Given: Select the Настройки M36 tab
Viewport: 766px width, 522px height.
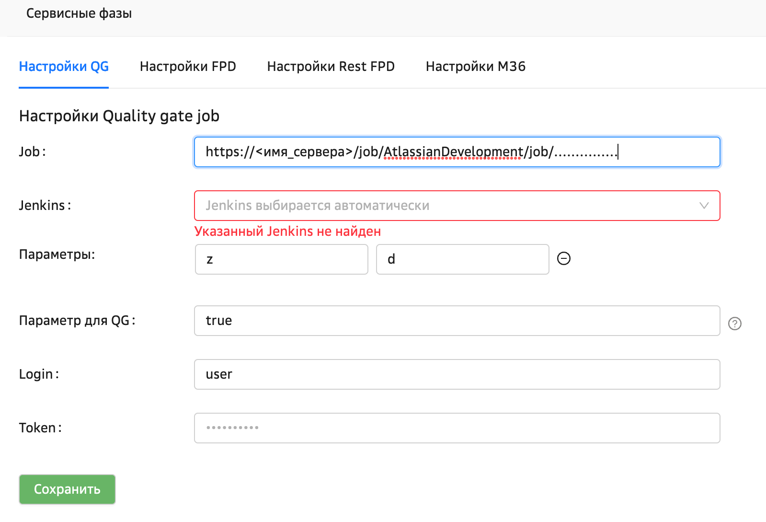Looking at the screenshot, I should [x=475, y=67].
